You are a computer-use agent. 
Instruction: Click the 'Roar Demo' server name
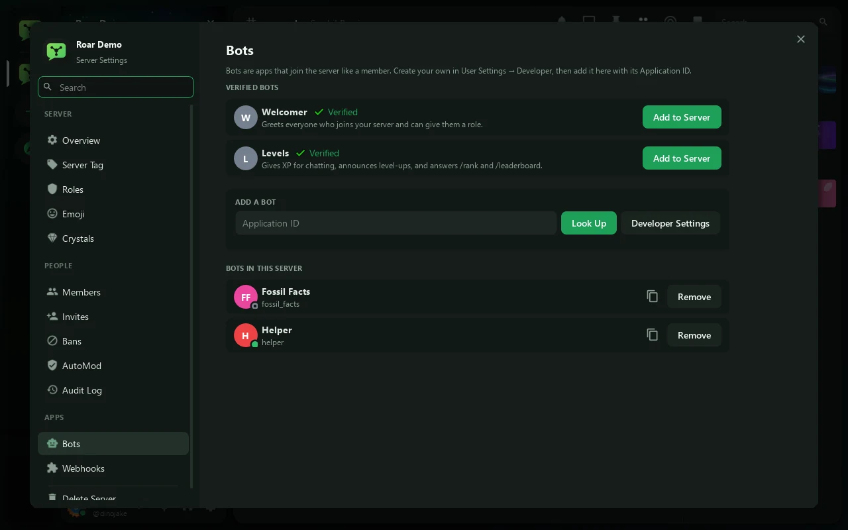[x=99, y=44]
